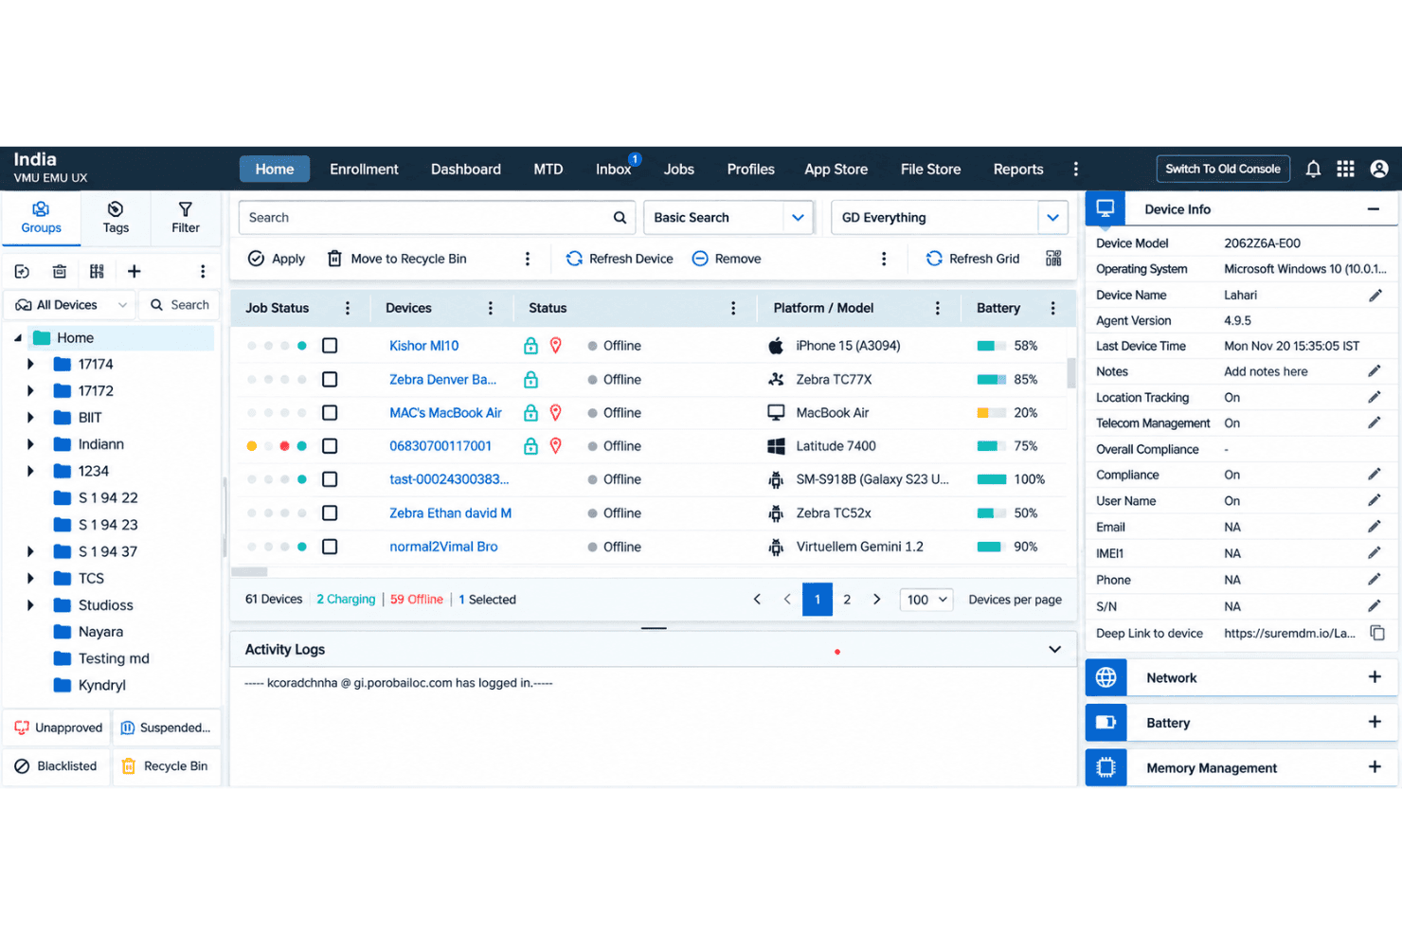
Task: Click Switch To Old Console
Action: tap(1223, 169)
